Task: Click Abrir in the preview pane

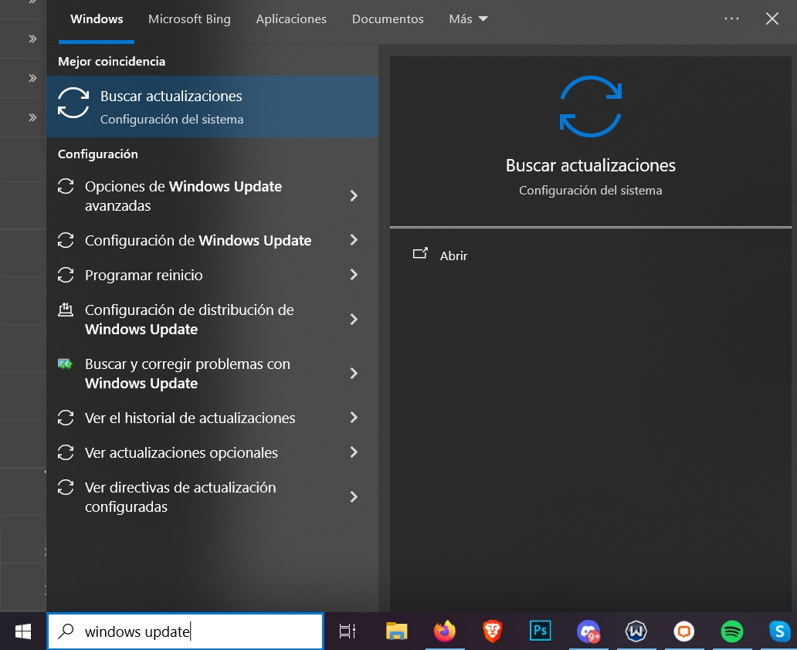Action: click(x=453, y=256)
